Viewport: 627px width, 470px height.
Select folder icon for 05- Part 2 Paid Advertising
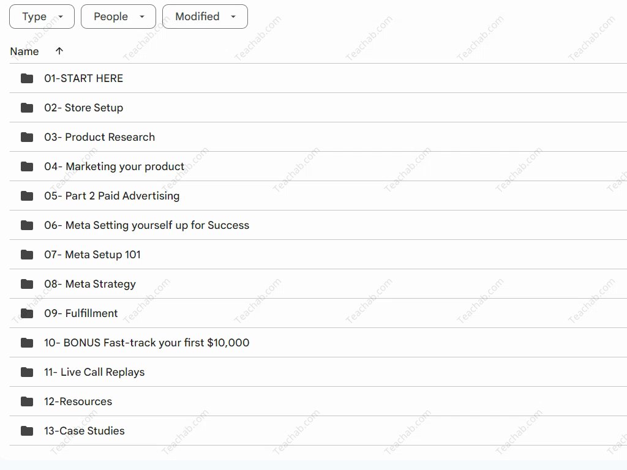point(27,196)
